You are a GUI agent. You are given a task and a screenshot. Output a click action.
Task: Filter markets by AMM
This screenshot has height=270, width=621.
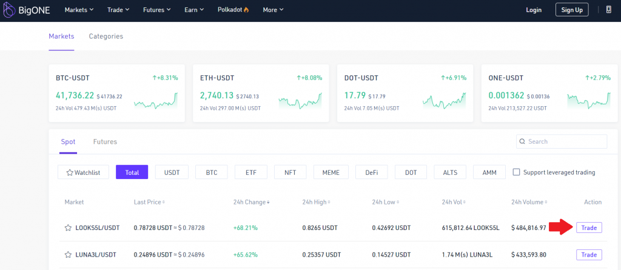click(489, 172)
